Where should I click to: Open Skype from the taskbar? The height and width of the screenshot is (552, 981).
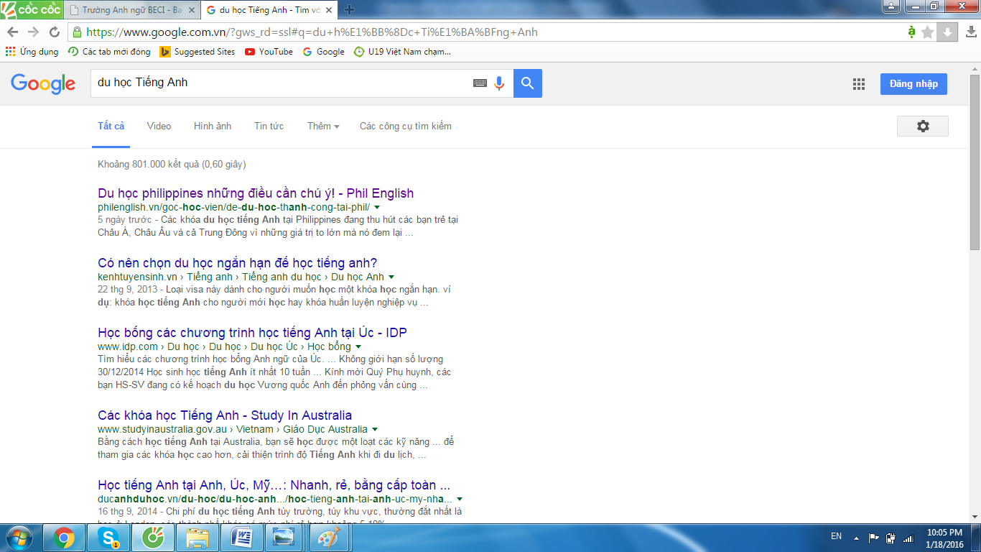point(108,538)
